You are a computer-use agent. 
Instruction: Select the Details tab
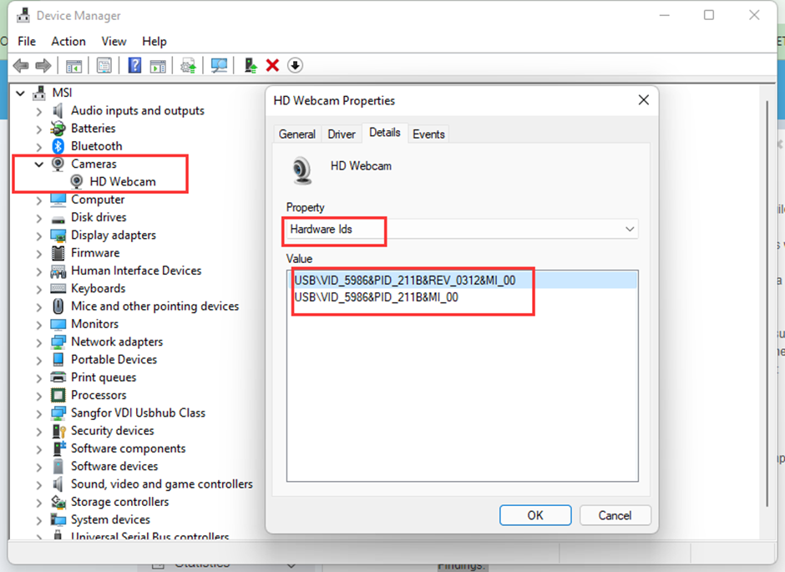point(384,133)
